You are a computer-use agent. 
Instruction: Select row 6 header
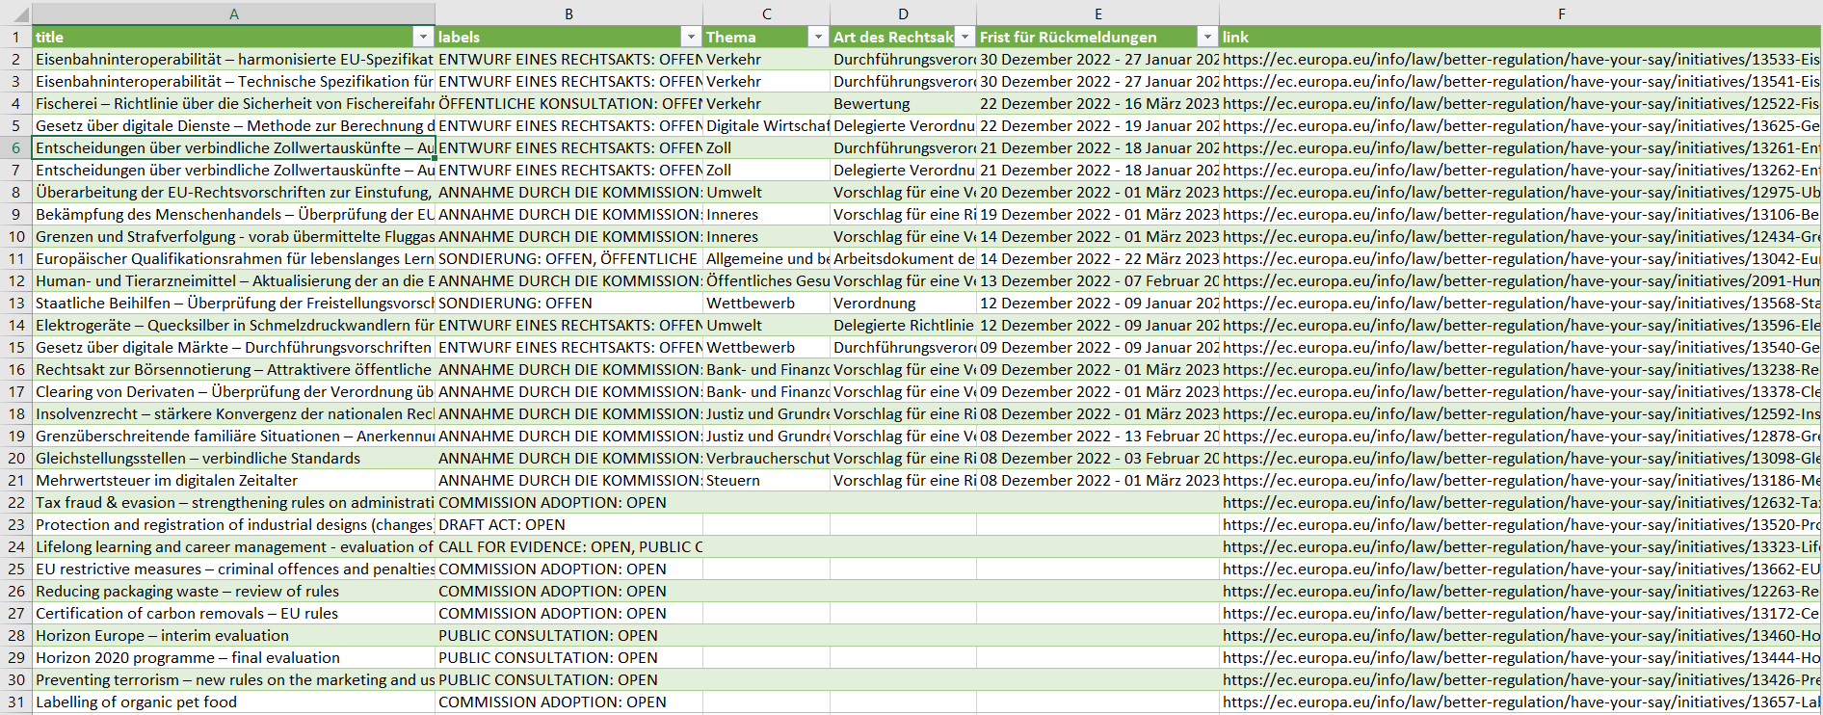coord(15,147)
